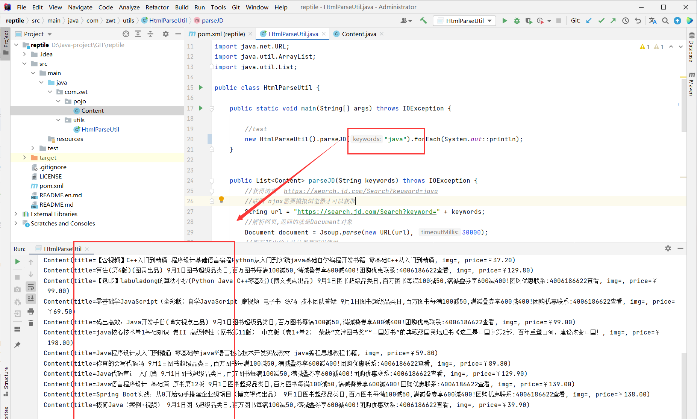Expand the target folder
Image resolution: width=697 pixels, height=419 pixels.
(x=25, y=157)
